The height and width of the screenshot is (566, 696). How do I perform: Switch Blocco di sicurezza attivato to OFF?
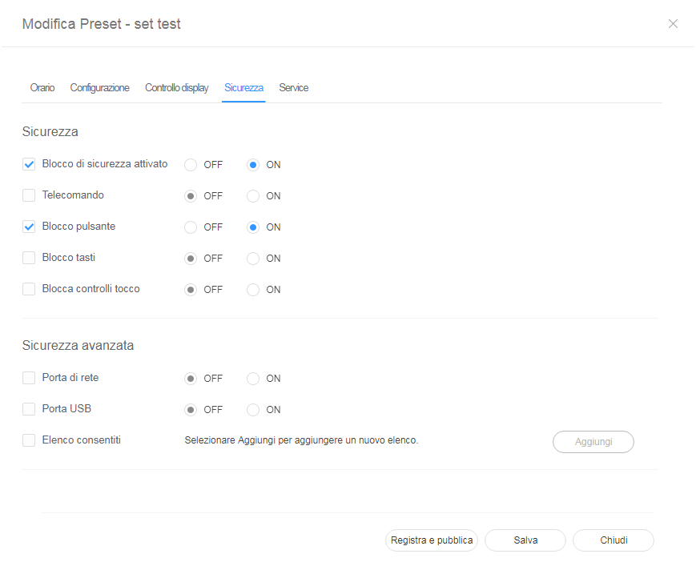point(191,165)
